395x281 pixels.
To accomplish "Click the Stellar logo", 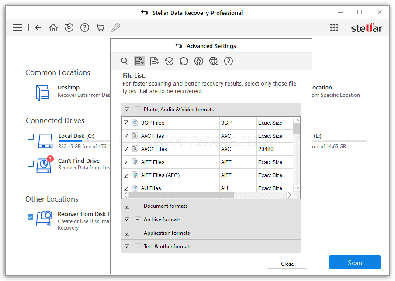I will point(366,28).
